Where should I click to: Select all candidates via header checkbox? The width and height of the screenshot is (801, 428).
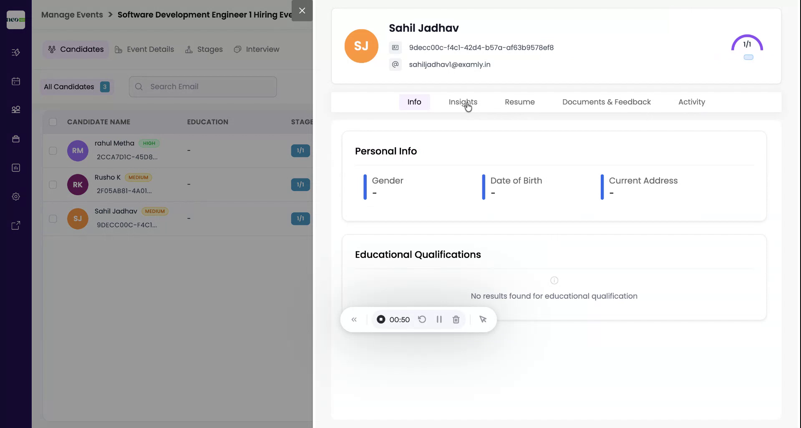click(x=53, y=122)
